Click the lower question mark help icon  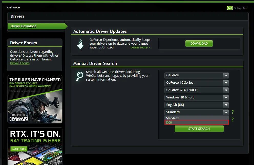click(232, 119)
